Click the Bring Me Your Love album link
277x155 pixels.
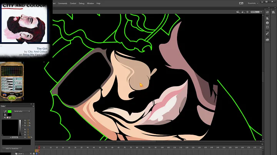(x=35, y=54)
